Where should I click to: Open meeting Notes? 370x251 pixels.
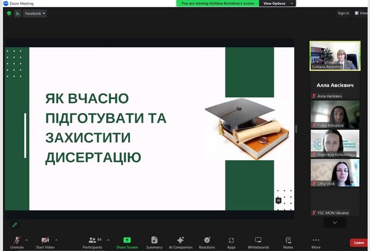tap(288, 243)
